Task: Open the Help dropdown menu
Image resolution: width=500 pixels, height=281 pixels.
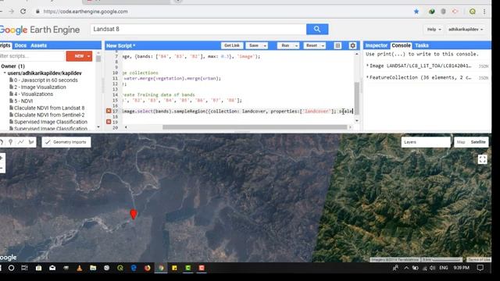Action: coord(434,30)
